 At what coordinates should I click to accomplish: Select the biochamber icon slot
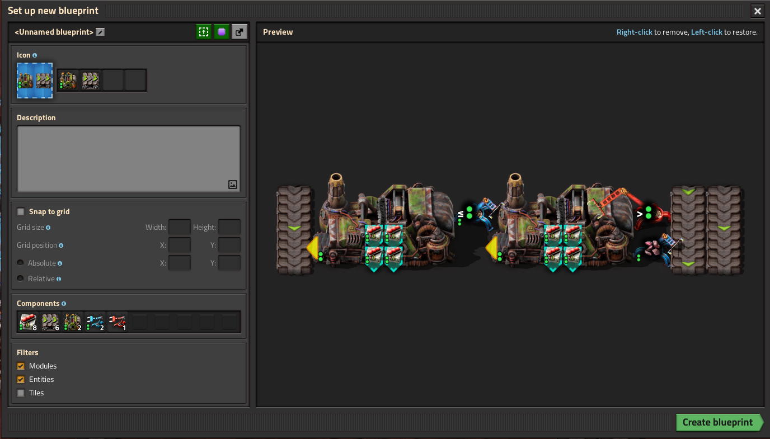[68, 81]
